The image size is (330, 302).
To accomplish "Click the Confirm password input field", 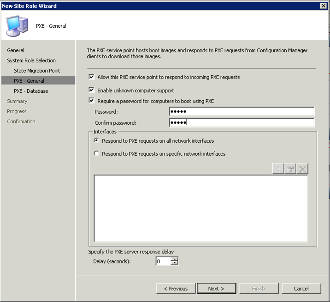I will click(x=242, y=122).
